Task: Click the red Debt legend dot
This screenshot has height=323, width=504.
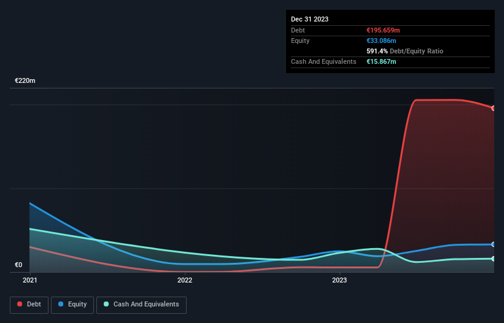Action: (20, 304)
